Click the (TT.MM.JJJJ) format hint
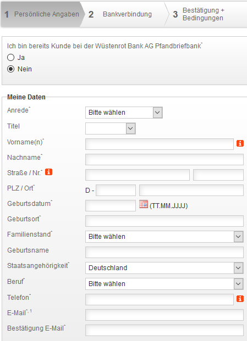Viewport: 247px width, 341px height. coord(168,206)
